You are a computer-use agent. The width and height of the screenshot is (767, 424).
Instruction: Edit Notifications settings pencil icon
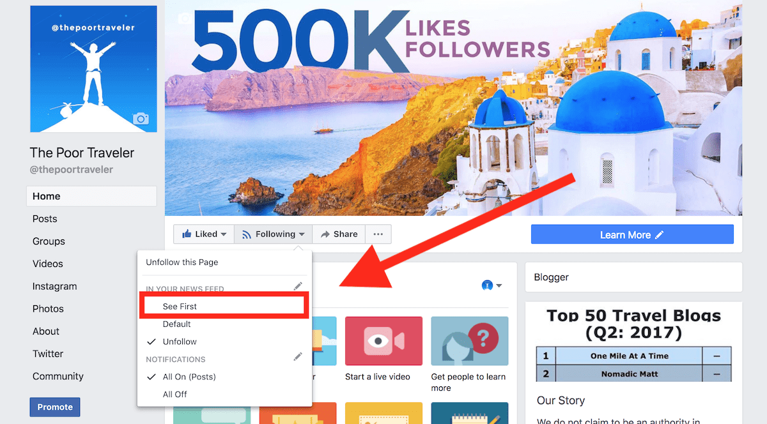(x=297, y=357)
